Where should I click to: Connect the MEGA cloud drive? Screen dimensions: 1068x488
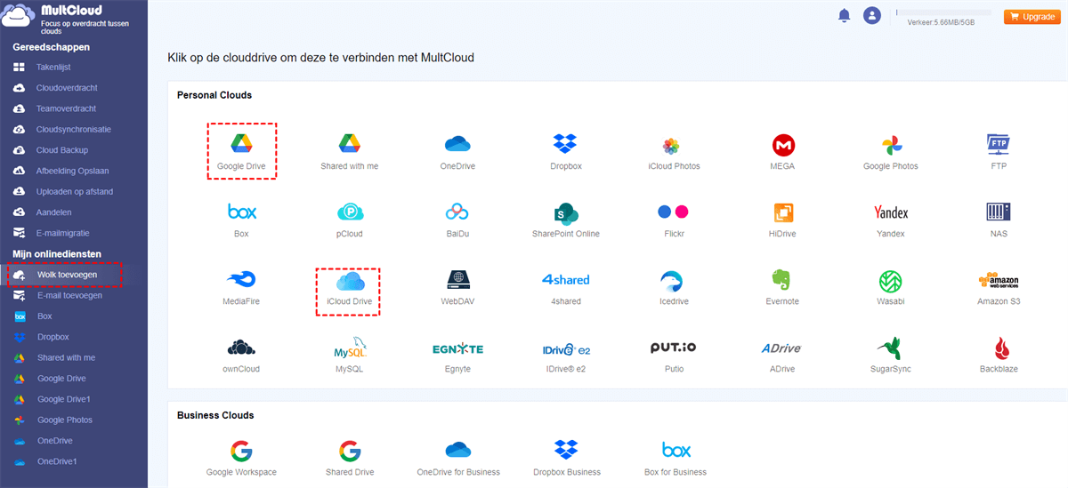(x=783, y=145)
